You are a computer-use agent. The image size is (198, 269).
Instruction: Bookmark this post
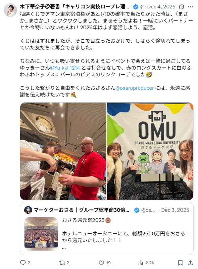coord(180,263)
